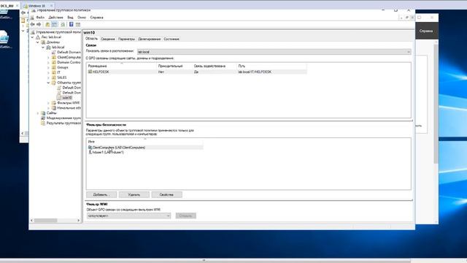Toggle the console tree toolbar icon
This screenshot has height=263, width=467.
(55, 24)
